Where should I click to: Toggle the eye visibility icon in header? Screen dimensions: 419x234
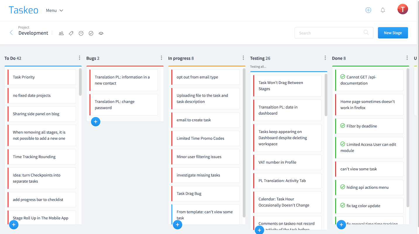(101, 33)
